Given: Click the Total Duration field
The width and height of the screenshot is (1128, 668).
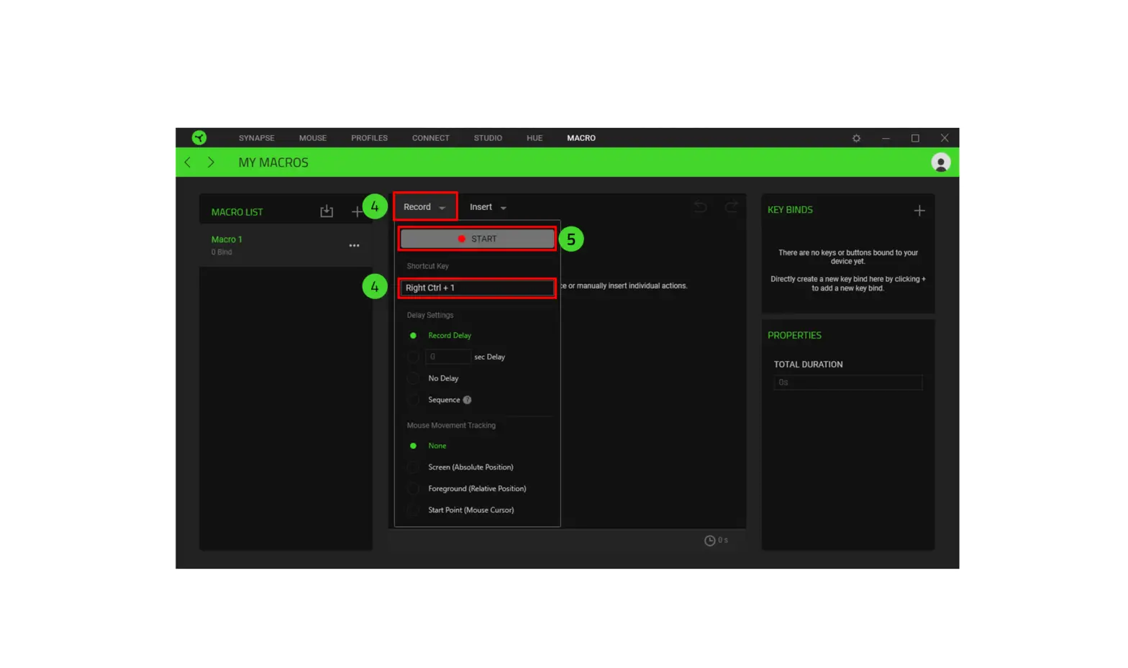Looking at the screenshot, I should [847, 383].
